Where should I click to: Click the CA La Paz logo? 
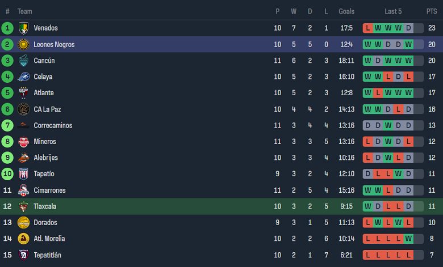pyautogui.click(x=23, y=109)
